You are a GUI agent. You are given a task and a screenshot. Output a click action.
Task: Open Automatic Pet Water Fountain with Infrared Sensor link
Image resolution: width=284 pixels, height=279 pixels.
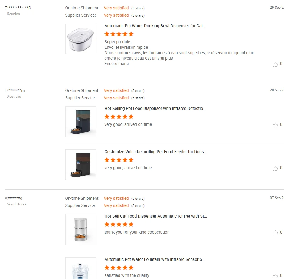tap(155, 260)
